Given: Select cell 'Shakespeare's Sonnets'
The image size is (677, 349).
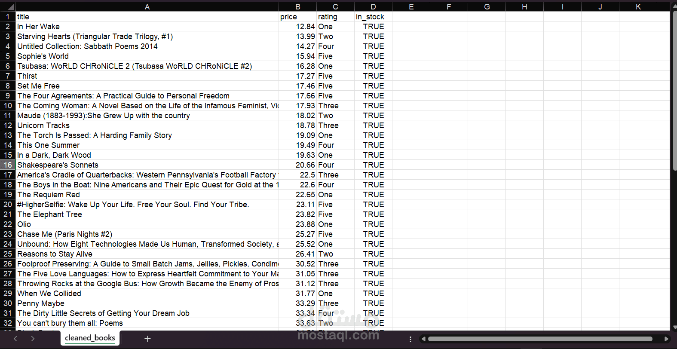Looking at the screenshot, I should pyautogui.click(x=147, y=165).
